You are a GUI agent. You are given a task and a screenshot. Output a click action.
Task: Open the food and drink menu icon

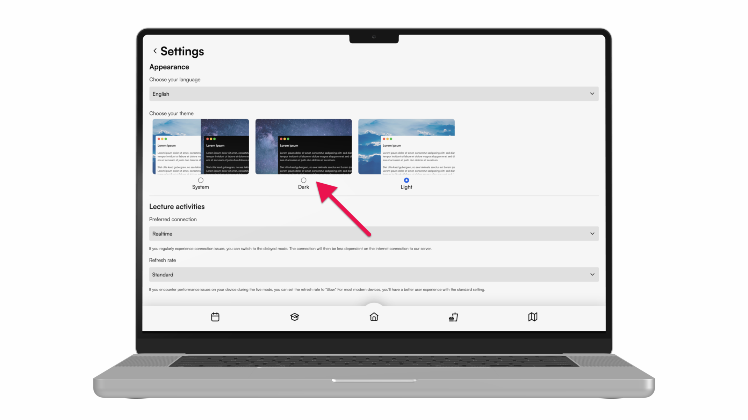coord(453,317)
